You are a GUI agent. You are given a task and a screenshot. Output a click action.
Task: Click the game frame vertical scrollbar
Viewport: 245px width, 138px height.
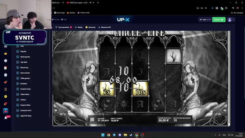229,78
